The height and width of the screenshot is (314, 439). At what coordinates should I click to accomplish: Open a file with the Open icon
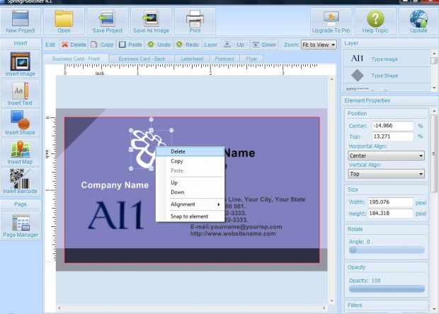click(x=64, y=20)
